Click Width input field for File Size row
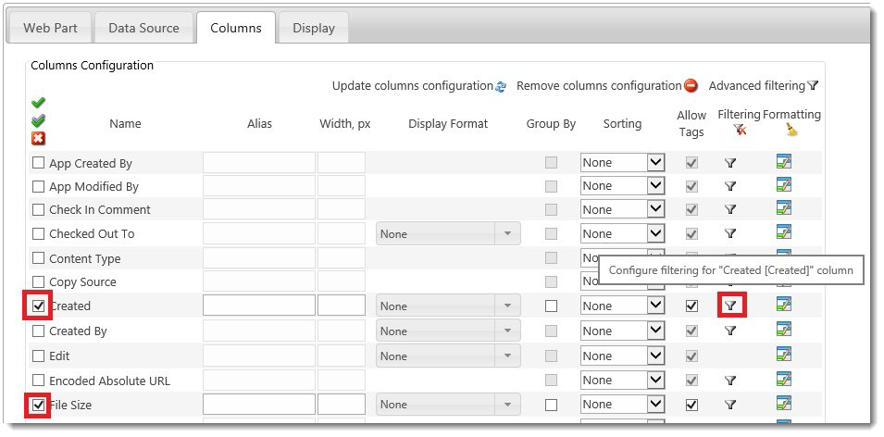Viewport: 884px width, 437px height. (x=341, y=405)
